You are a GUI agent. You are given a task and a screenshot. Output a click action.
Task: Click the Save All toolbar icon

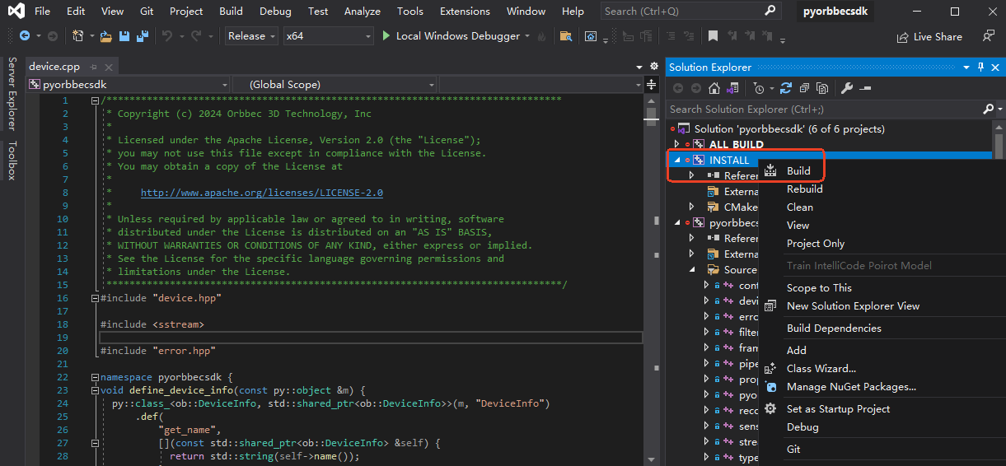click(x=142, y=36)
